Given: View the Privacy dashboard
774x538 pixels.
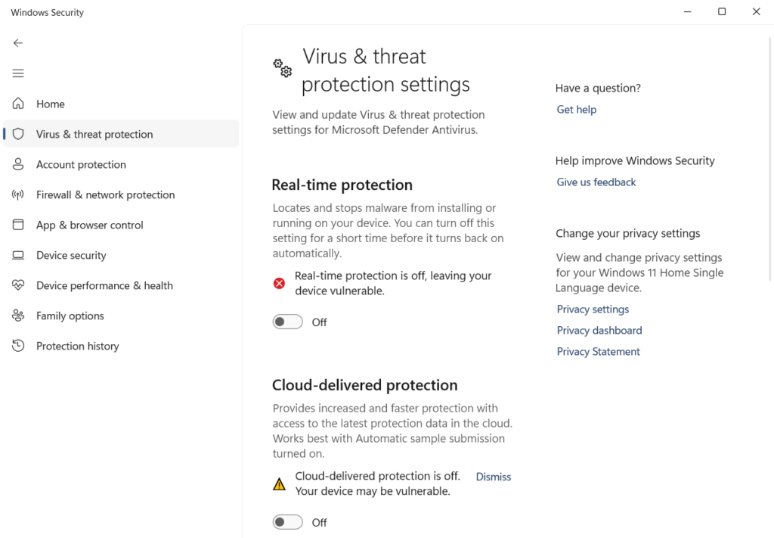Looking at the screenshot, I should click(x=599, y=330).
